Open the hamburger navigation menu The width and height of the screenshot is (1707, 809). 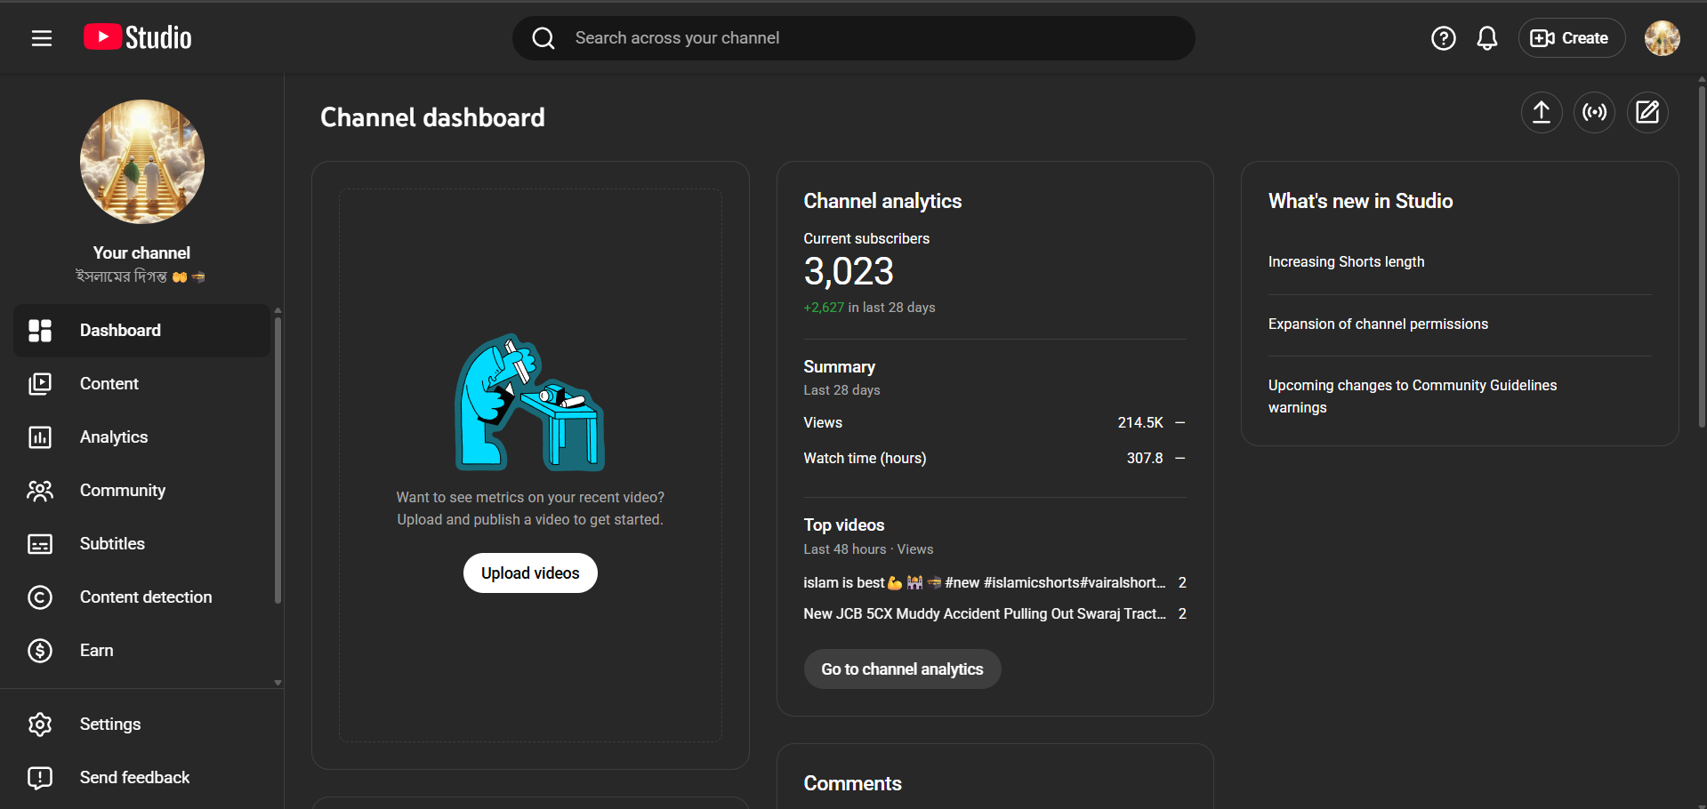pyautogui.click(x=42, y=38)
